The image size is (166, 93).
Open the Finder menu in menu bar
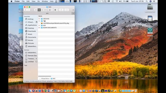pyautogui.click(x=17, y=1)
